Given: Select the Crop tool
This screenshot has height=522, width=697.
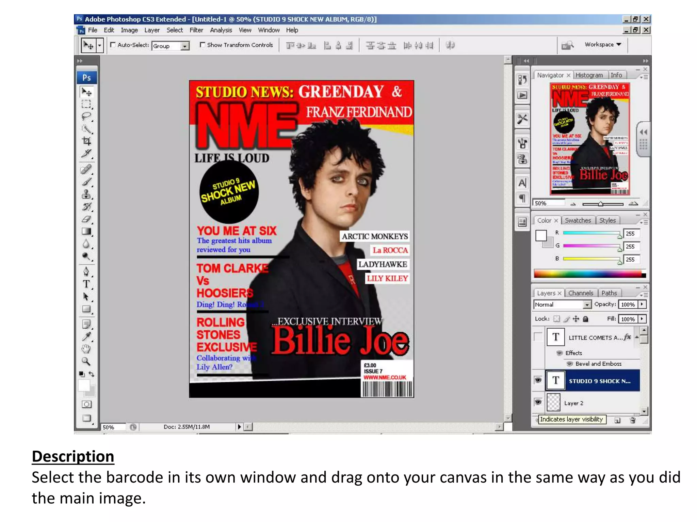Looking at the screenshot, I should pyautogui.click(x=86, y=141).
